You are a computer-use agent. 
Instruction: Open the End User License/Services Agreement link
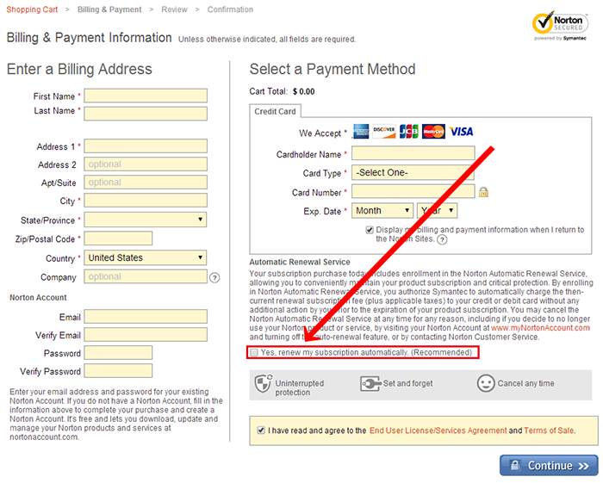pyautogui.click(x=438, y=430)
